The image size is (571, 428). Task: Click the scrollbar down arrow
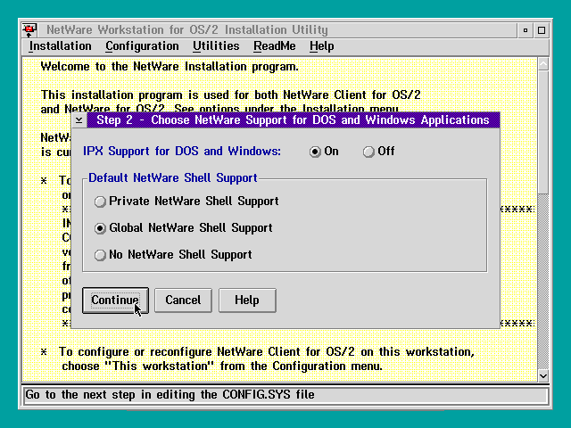coord(543,375)
